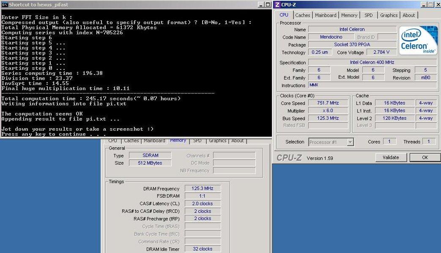Click Memory tab in background CPU-Z window
Screen dimensions: 441x253
point(178,140)
